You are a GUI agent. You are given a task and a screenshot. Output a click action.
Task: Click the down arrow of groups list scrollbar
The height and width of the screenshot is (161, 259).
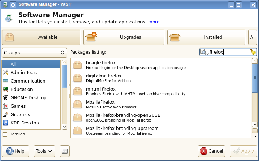tap(64, 126)
